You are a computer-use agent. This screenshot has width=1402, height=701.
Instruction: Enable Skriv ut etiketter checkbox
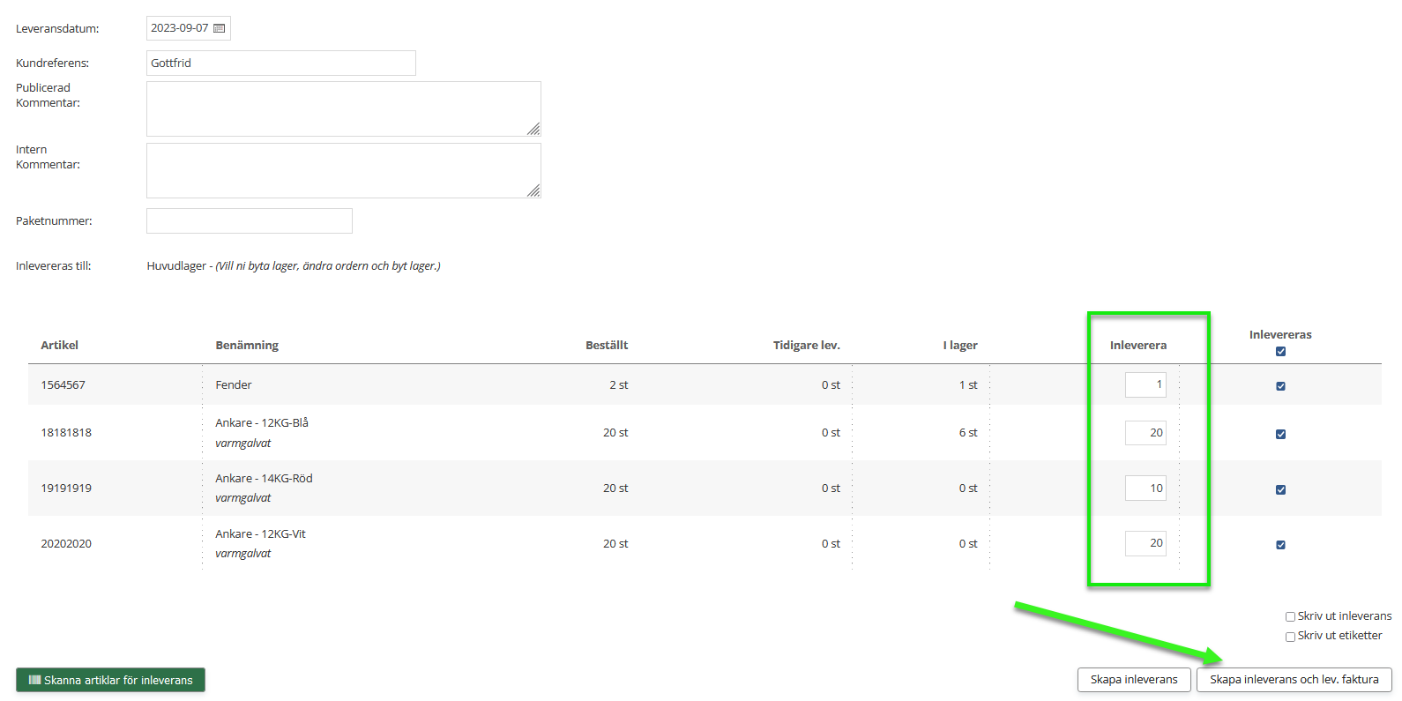coord(1290,637)
